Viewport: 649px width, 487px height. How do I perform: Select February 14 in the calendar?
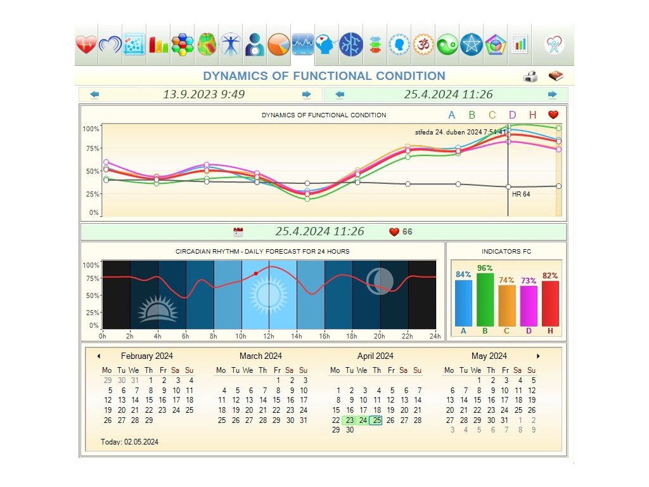(135, 400)
